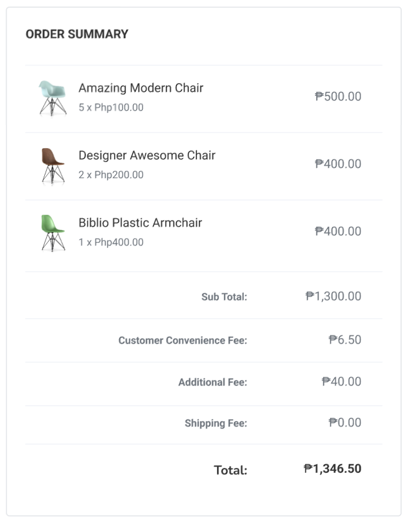Click the 1 x Php400.00 quantity text
This screenshot has width=413, height=526.
tap(111, 242)
